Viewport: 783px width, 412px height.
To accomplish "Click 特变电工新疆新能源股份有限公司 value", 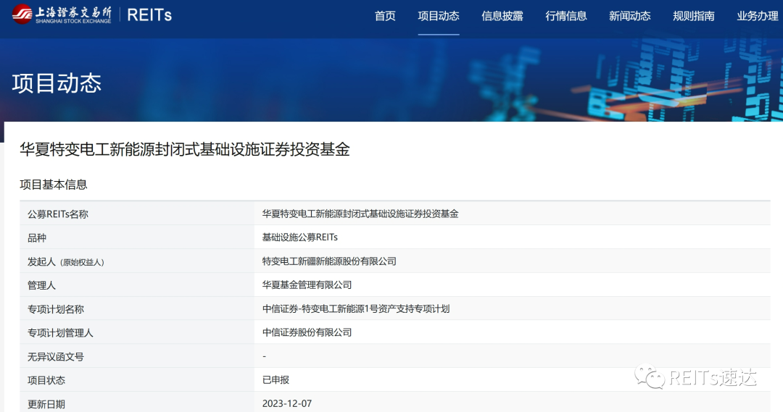I will point(329,261).
